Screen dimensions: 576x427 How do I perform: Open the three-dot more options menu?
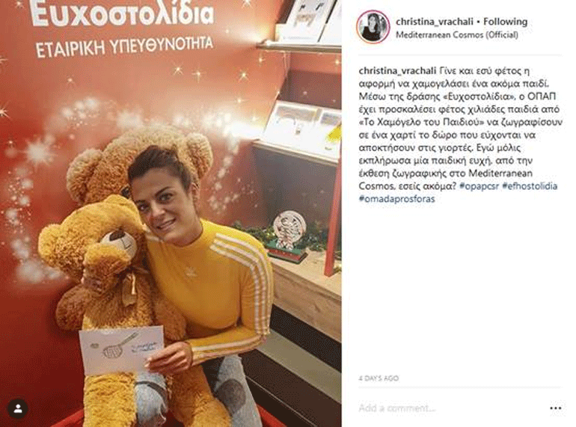555,408
